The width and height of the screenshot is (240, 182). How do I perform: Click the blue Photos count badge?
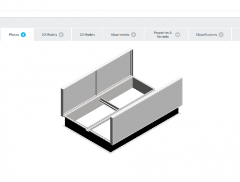pos(23,34)
